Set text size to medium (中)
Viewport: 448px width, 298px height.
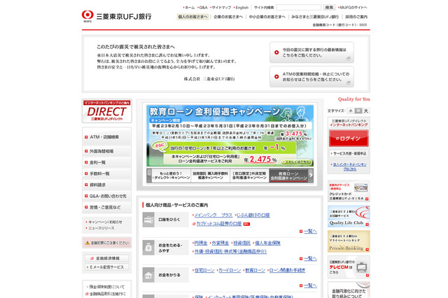pyautogui.click(x=358, y=111)
